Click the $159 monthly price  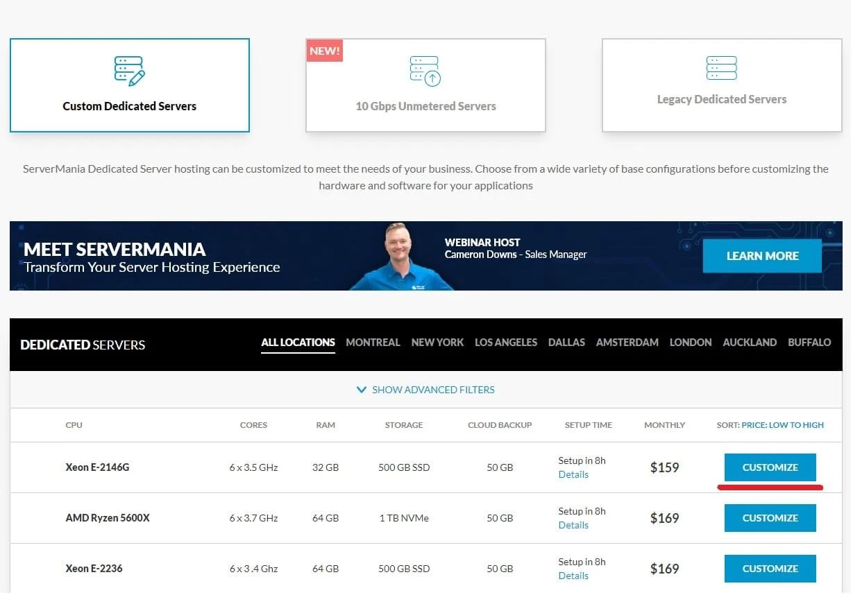click(x=664, y=467)
